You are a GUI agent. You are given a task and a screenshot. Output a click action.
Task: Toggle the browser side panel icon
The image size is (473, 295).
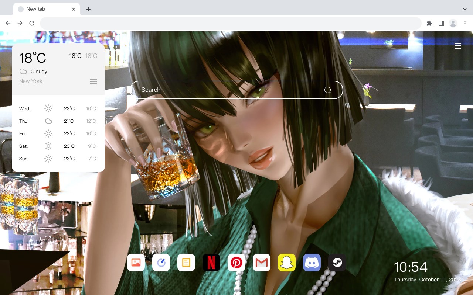click(x=441, y=23)
